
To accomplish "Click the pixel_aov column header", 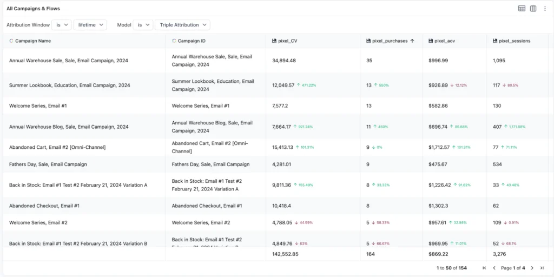I will tap(444, 41).
